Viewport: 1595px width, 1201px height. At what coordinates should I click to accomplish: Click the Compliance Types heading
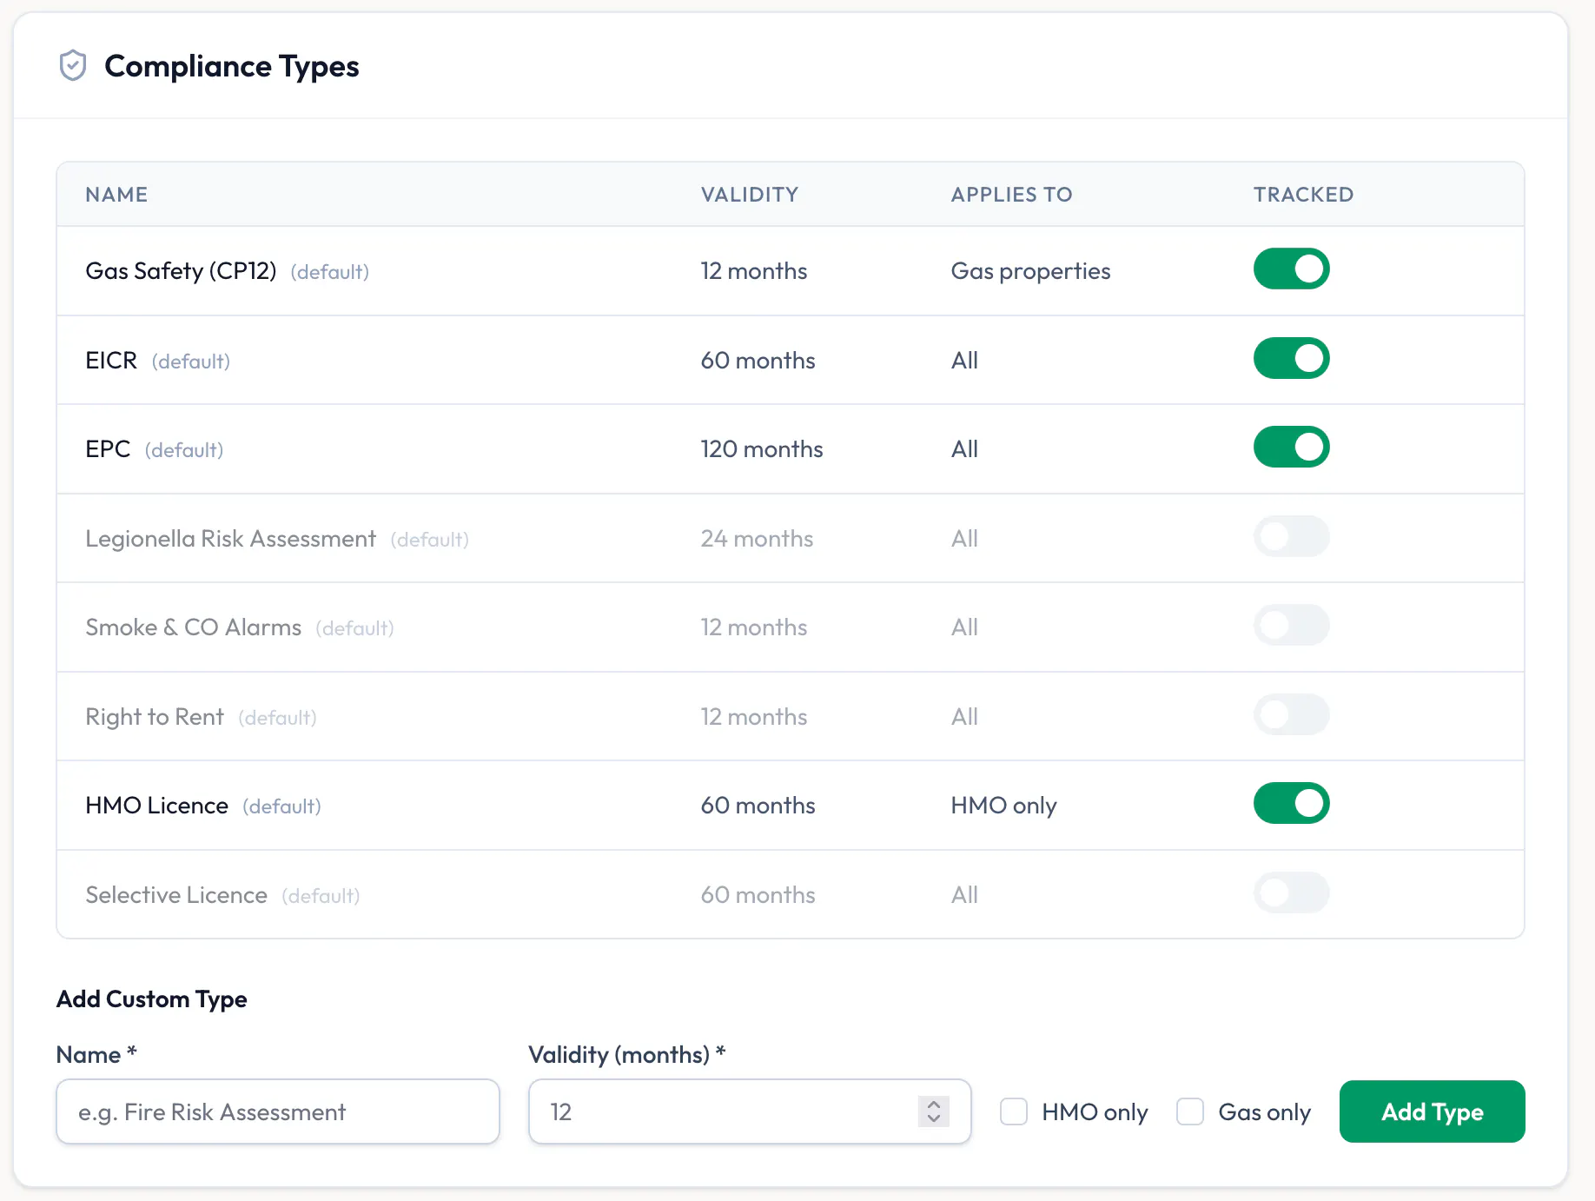coord(231,66)
